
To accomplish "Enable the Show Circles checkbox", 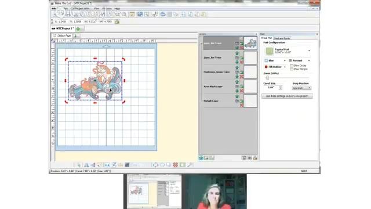I will 292,66.
